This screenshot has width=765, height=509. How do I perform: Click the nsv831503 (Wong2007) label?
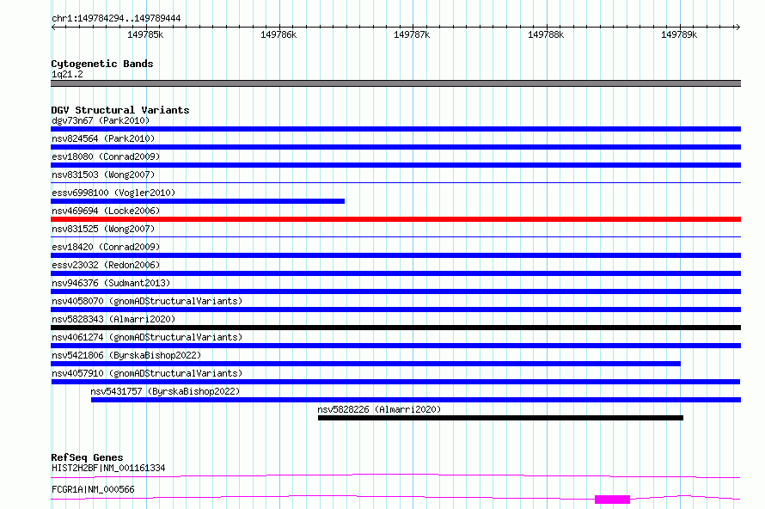[103, 175]
